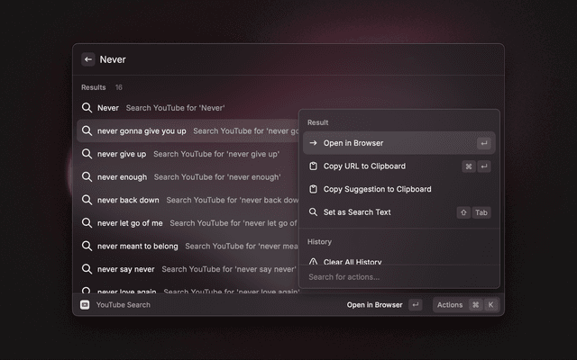Choose Copy URL to Clipboard action
This screenshot has height=360, width=577.
(x=364, y=166)
